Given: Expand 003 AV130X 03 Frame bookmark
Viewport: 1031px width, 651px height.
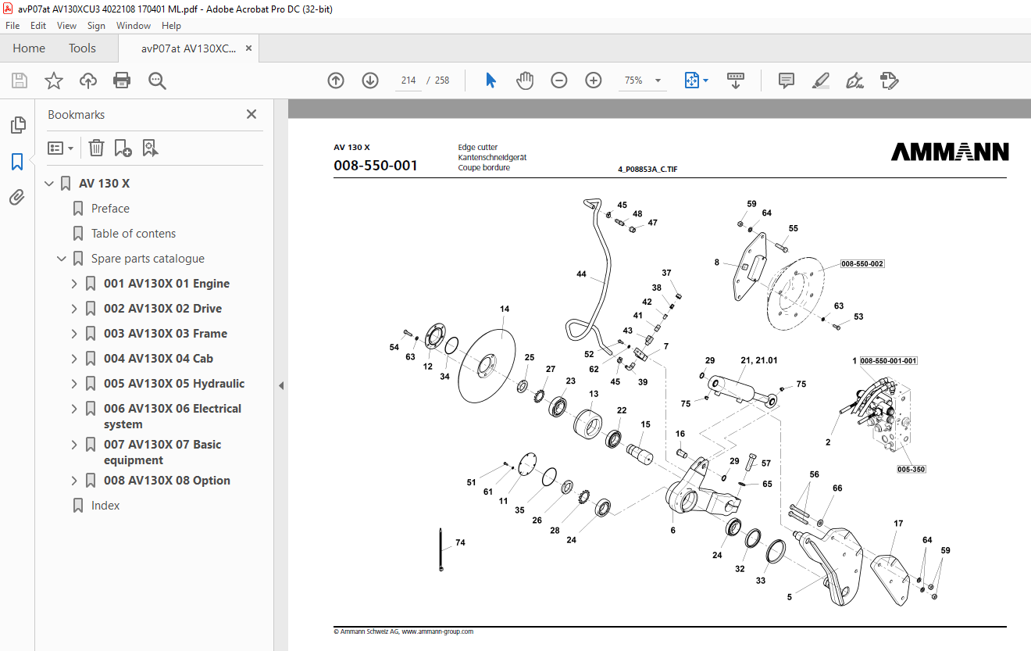Looking at the screenshot, I should 74,334.
